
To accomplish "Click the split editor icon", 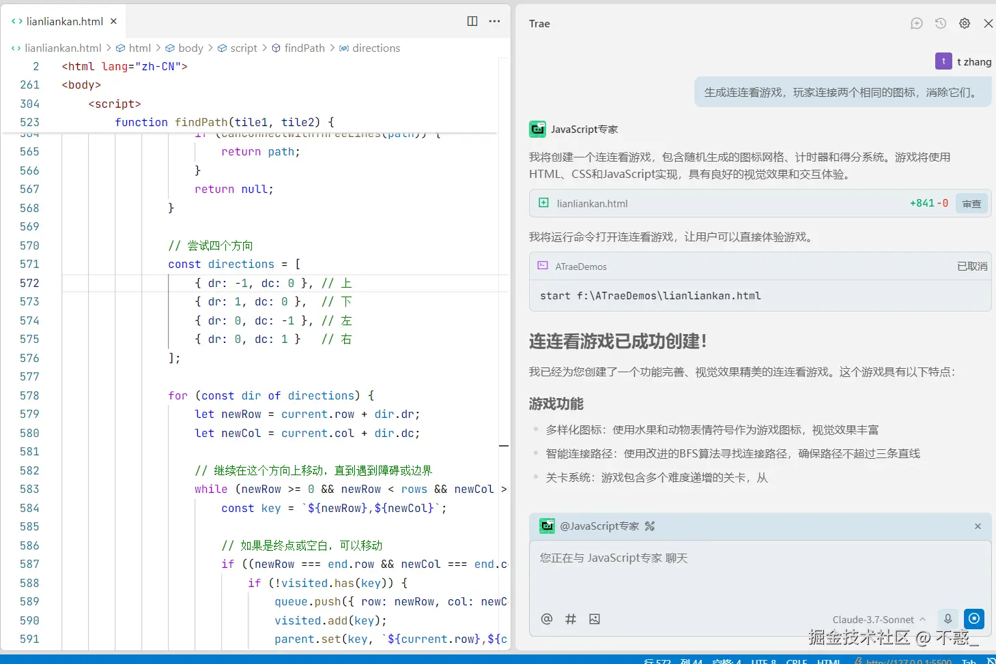I will tap(472, 21).
